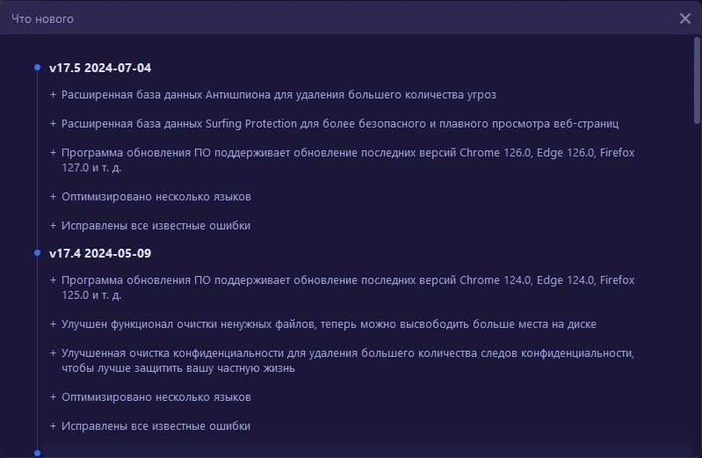This screenshot has height=458, width=702.
Task: Close the Что нового dialog
Action: (684, 18)
